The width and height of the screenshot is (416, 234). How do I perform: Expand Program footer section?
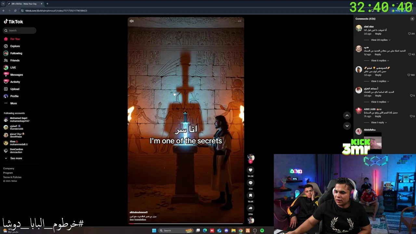click(x=8, y=173)
